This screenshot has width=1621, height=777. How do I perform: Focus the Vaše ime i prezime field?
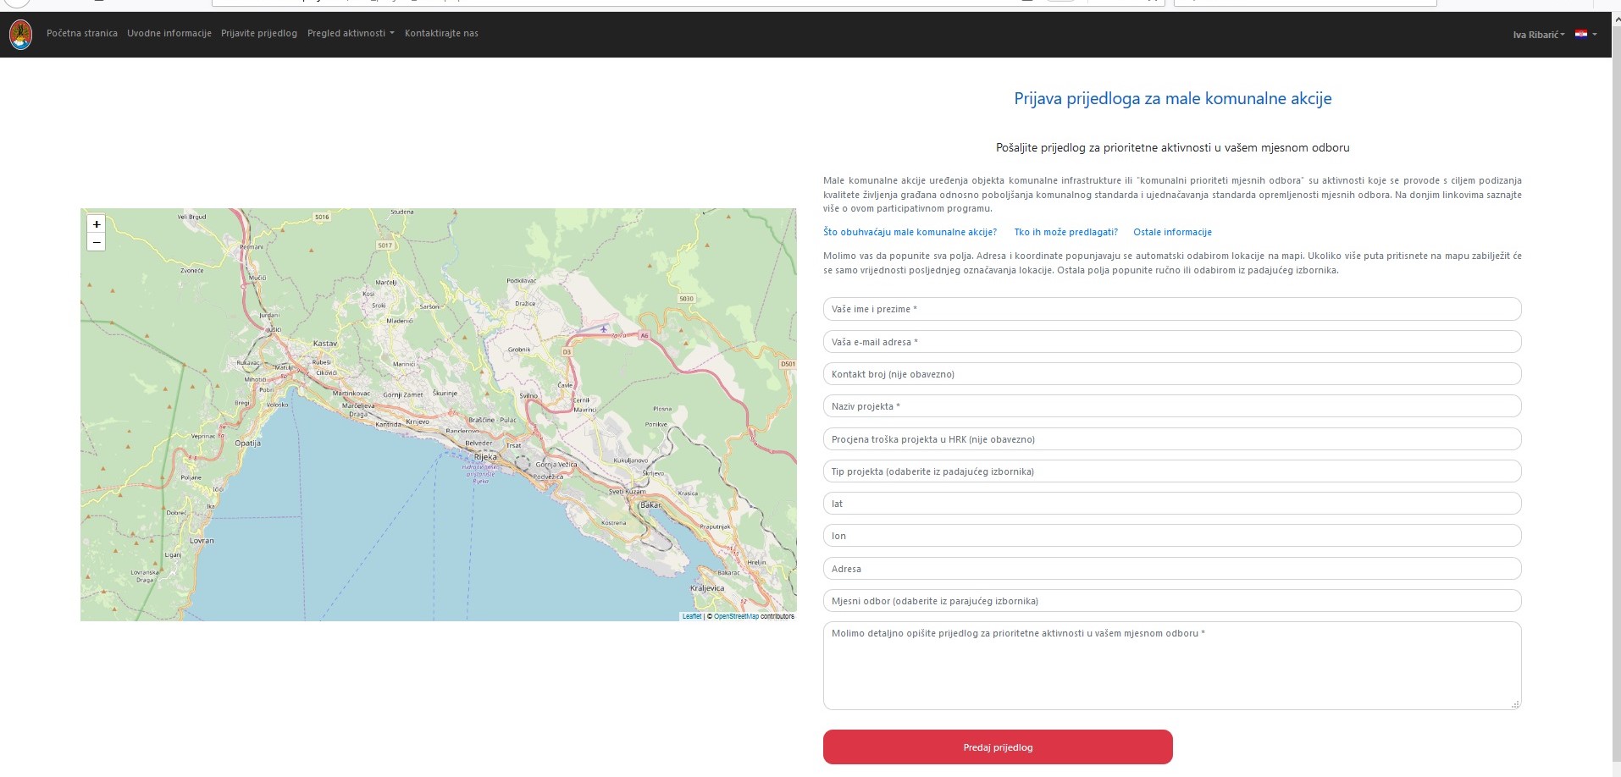click(1172, 309)
